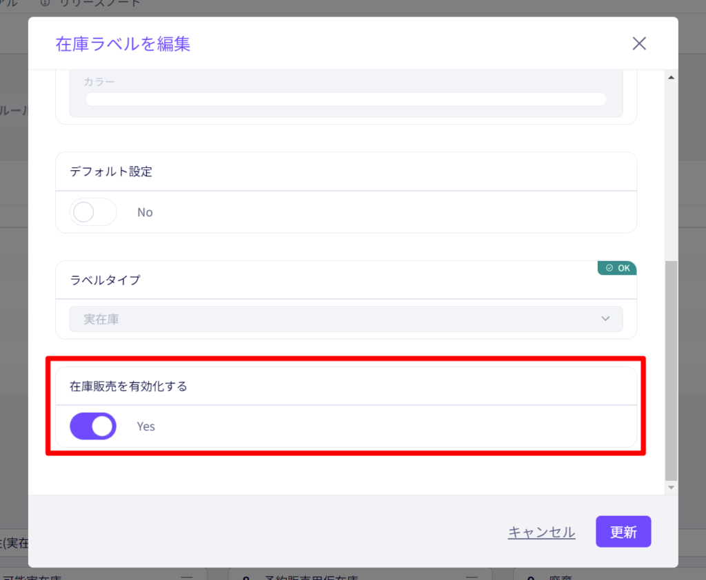Click the vertical scrollbar thumb
The height and width of the screenshot is (580, 706).
click(671, 371)
